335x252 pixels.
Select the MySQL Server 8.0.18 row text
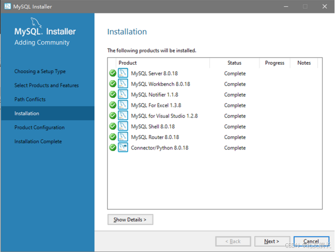154,74
